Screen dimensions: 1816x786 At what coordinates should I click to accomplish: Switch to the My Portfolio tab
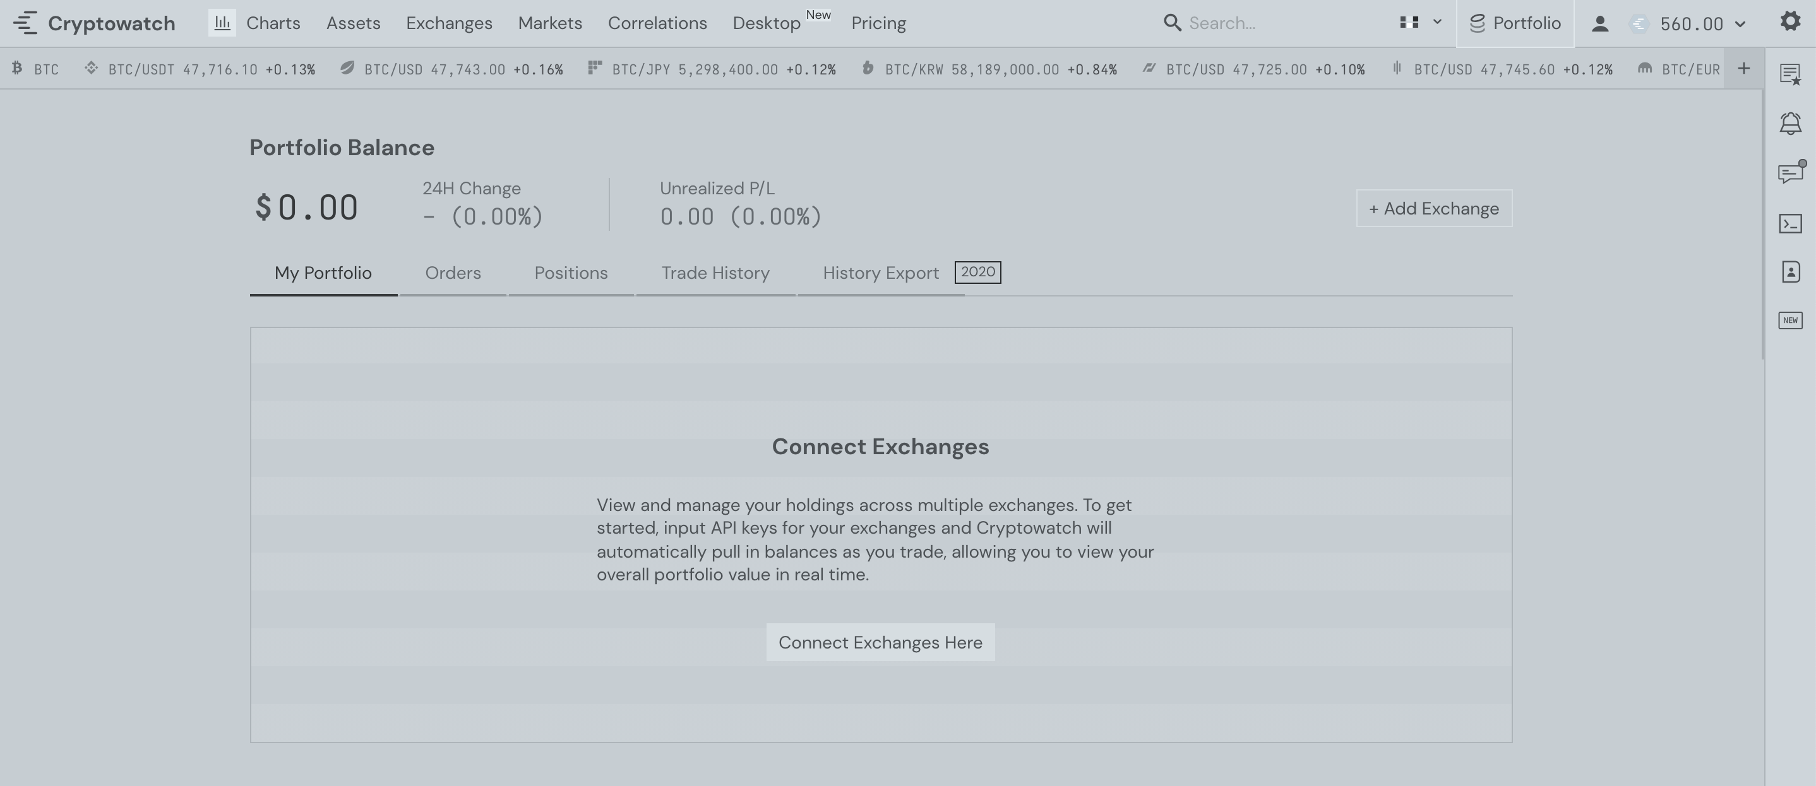[x=323, y=273]
